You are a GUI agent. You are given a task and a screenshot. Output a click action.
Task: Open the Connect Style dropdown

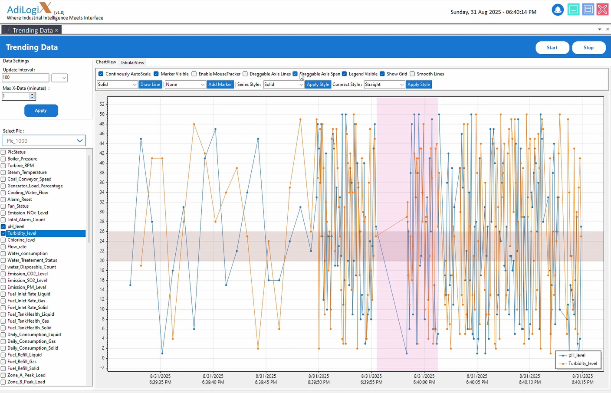[384, 85]
